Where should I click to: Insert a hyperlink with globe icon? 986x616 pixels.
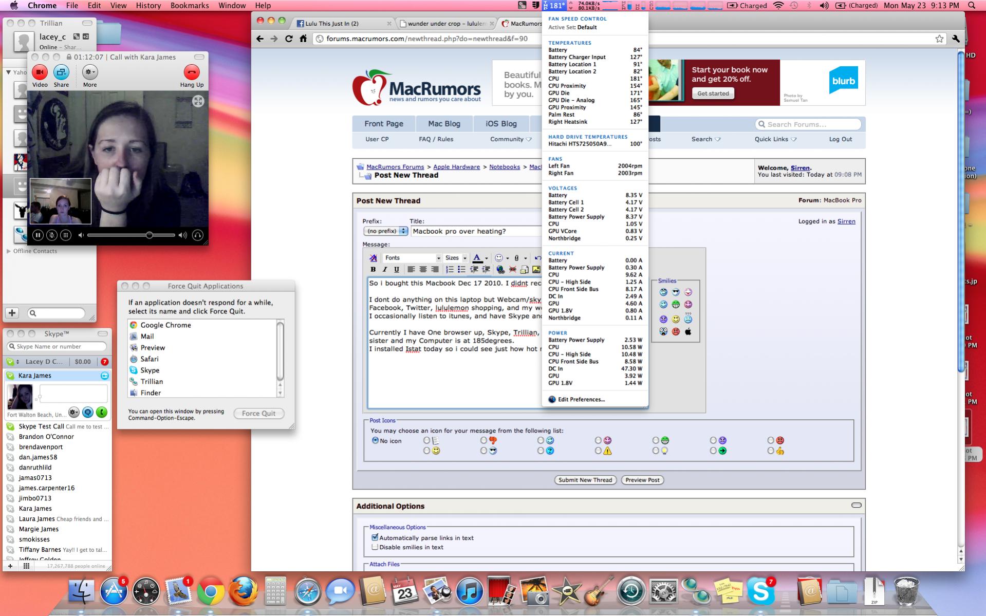click(500, 269)
